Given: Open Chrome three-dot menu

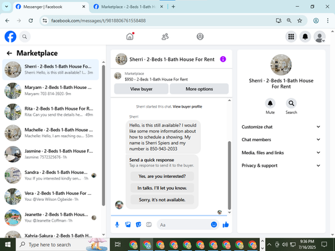Looking at the screenshot, I should (x=328, y=21).
